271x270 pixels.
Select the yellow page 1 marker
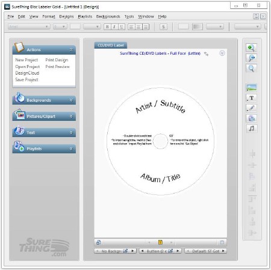[160, 242]
